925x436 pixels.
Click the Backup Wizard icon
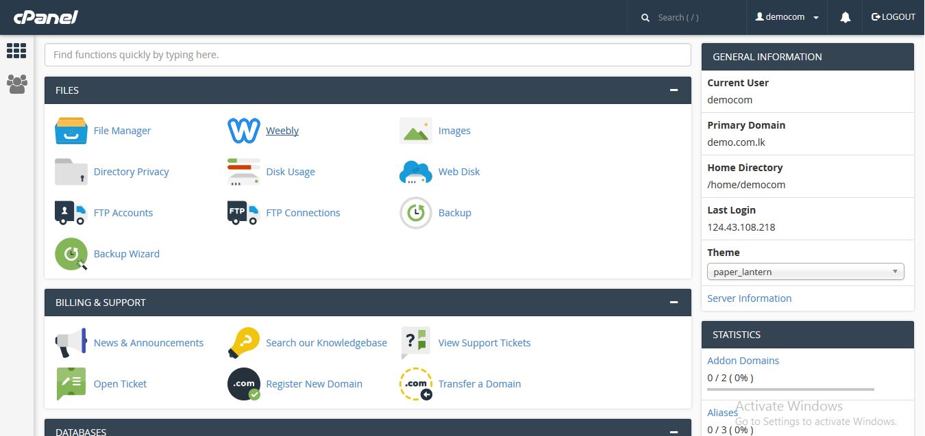click(x=71, y=254)
